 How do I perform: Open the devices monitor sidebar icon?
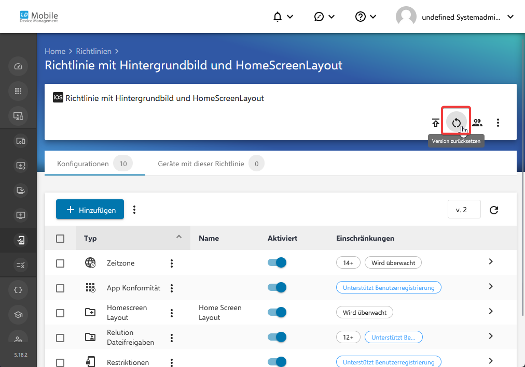coord(18,116)
